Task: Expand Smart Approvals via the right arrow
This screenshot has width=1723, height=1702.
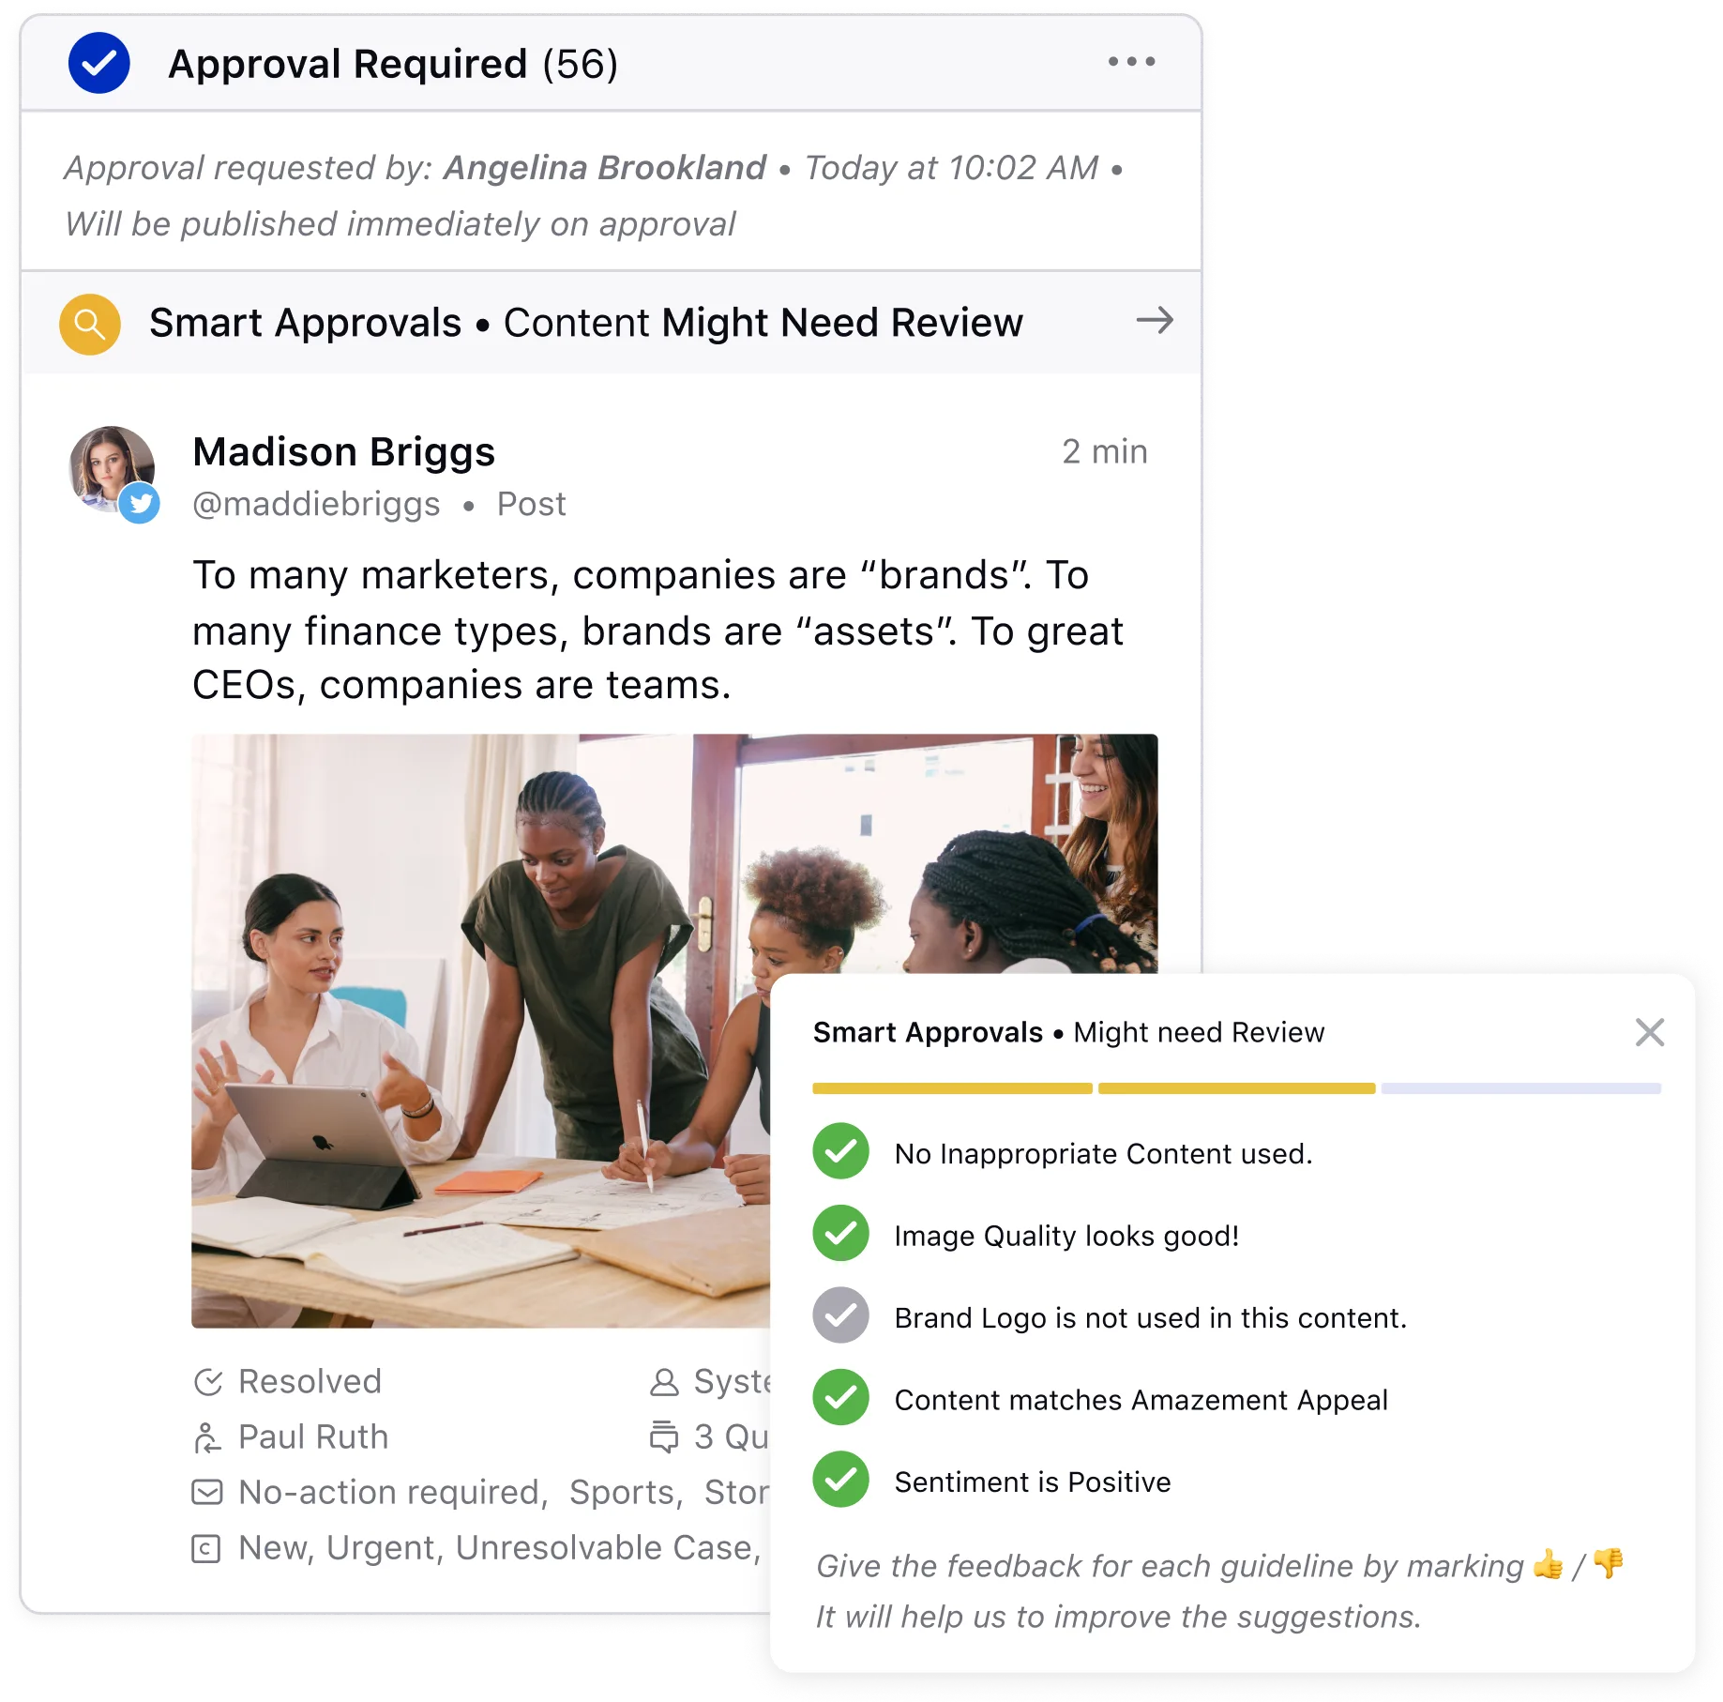Action: pos(1156,321)
